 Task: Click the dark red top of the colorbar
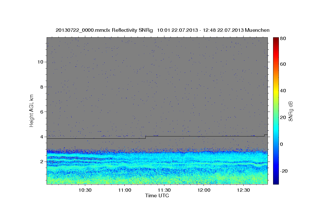276,39
